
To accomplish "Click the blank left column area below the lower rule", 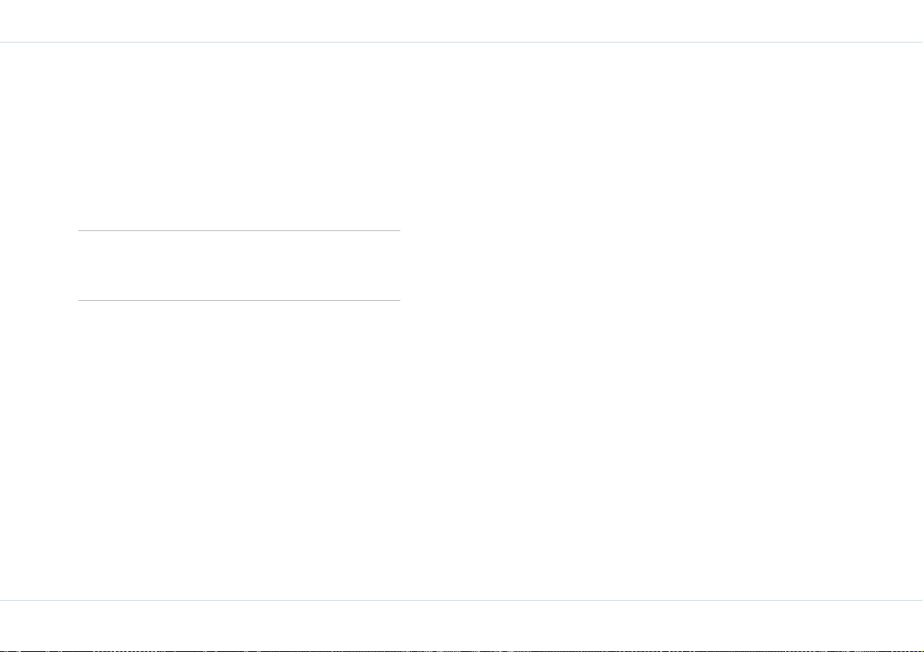I will click(x=239, y=450).
